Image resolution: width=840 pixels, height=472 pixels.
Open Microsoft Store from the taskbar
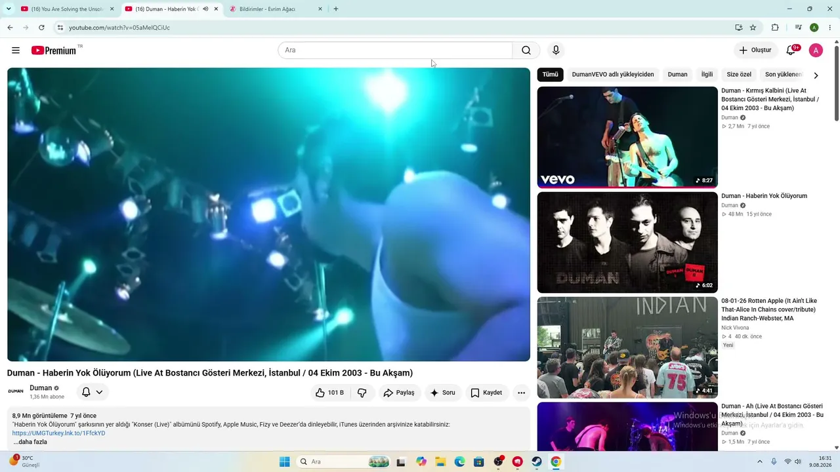[x=479, y=462]
